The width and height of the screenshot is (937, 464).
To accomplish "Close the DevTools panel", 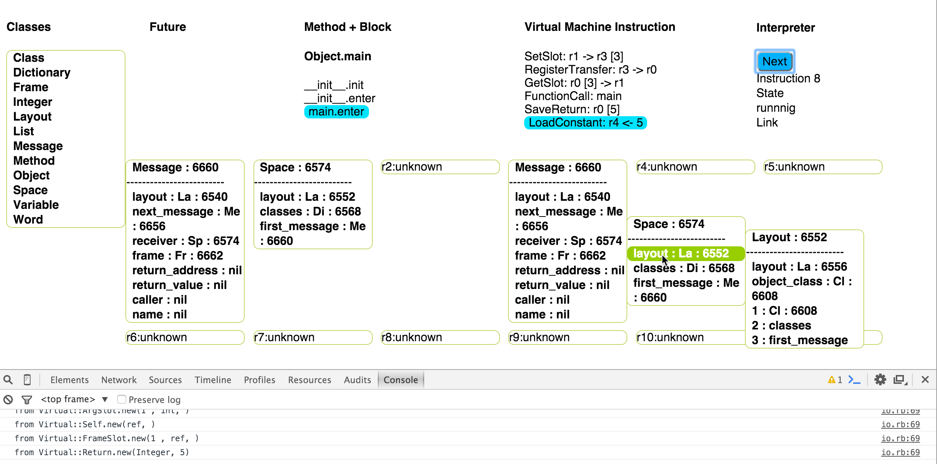I will (x=925, y=380).
